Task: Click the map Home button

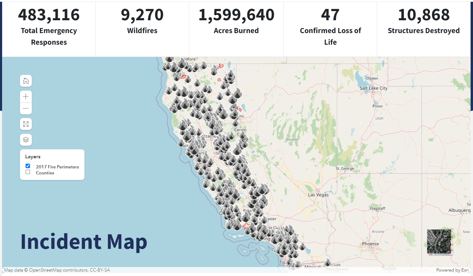Action: 26,81
